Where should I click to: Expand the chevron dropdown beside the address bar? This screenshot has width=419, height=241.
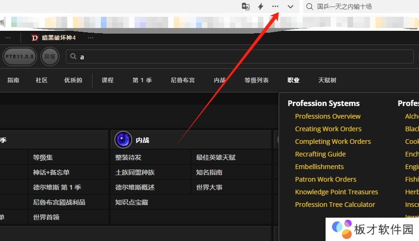[x=291, y=7]
